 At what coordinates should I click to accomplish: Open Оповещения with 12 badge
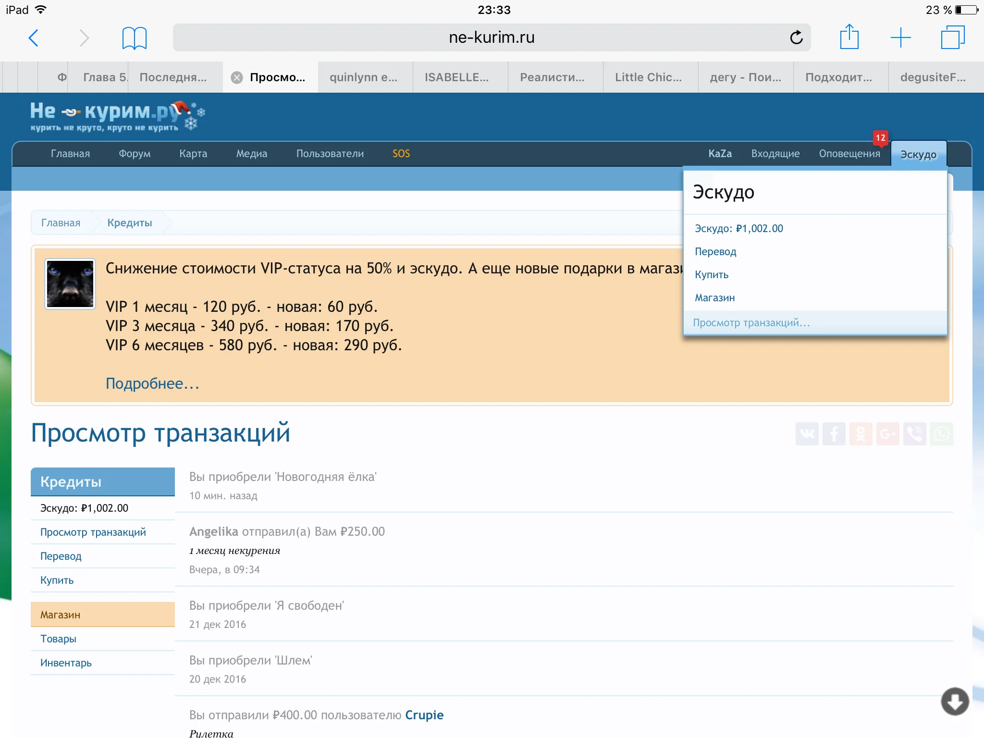coord(849,154)
